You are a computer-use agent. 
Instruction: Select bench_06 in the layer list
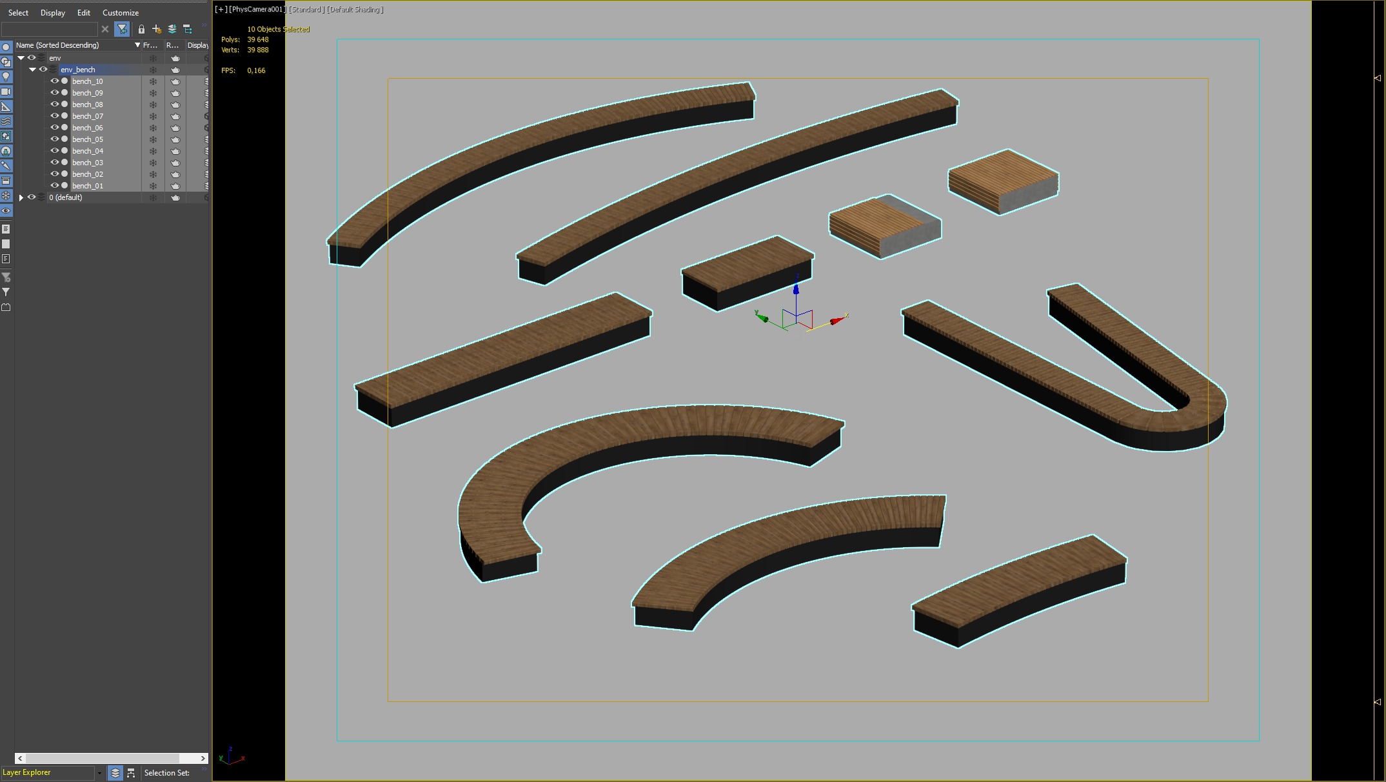pyautogui.click(x=87, y=128)
